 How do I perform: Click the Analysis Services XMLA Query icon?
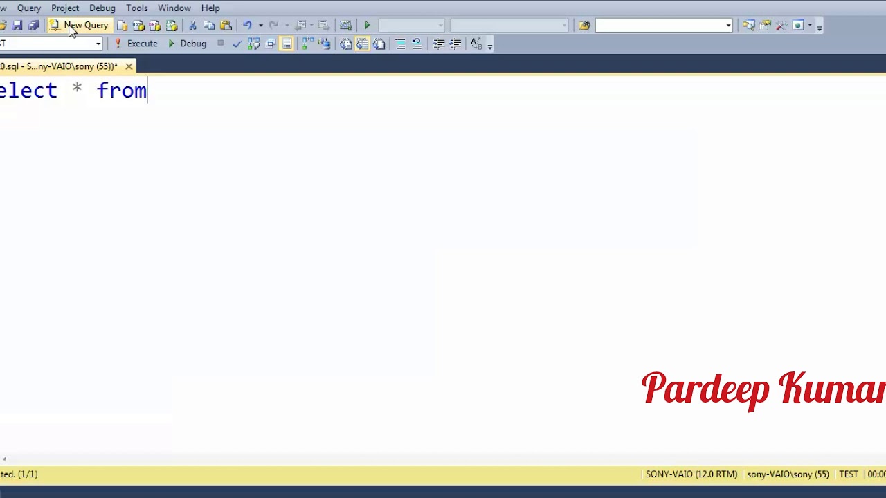click(x=172, y=26)
